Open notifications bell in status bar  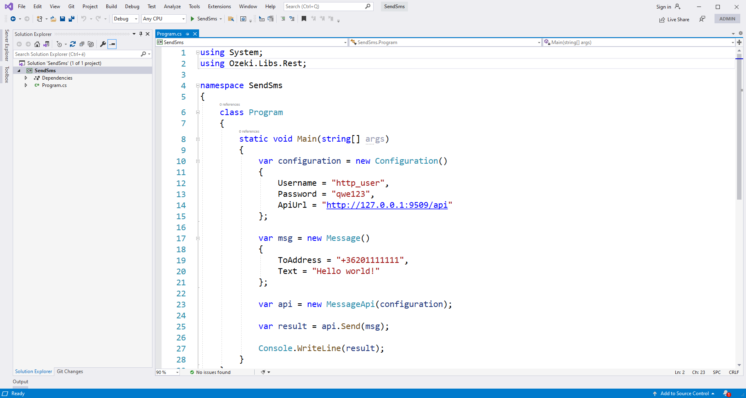[726, 394]
